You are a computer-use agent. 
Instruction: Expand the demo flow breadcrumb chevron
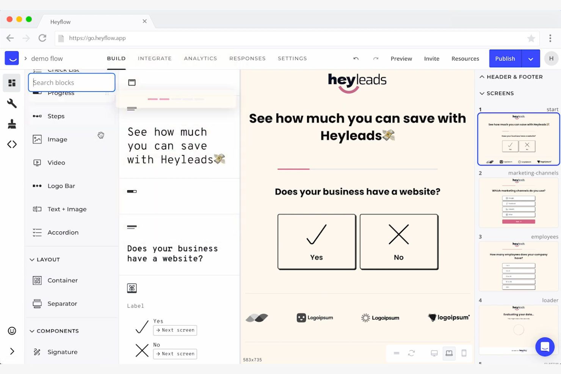pyautogui.click(x=25, y=58)
